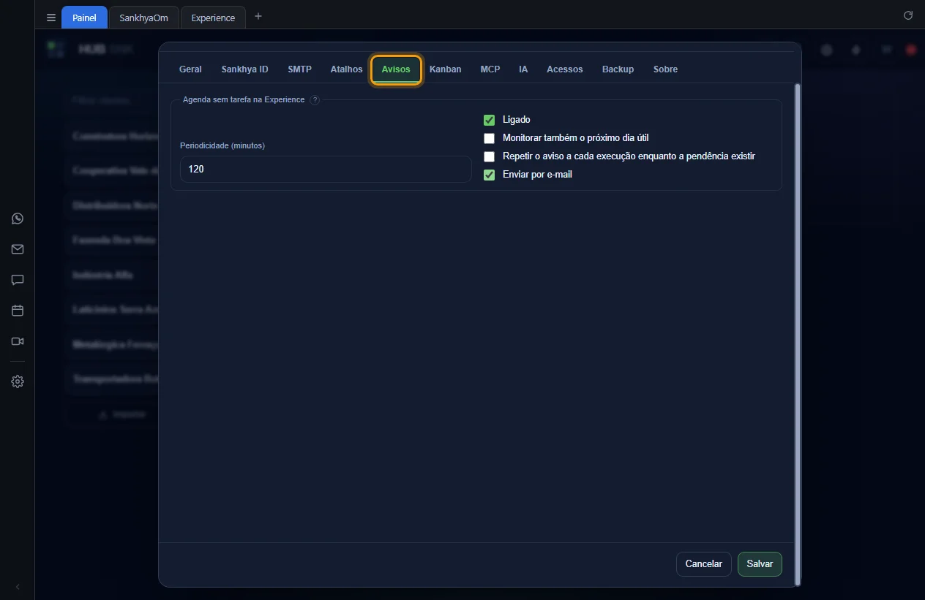Open the Backup settings tab
Image resolution: width=925 pixels, height=600 pixels.
pyautogui.click(x=618, y=69)
